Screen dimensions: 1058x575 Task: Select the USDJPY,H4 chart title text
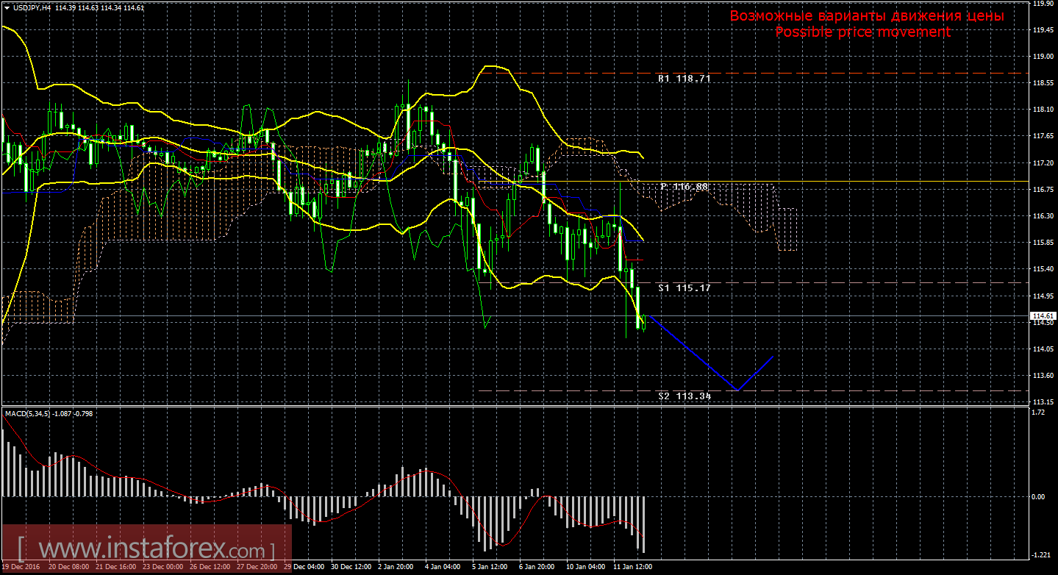click(32, 7)
